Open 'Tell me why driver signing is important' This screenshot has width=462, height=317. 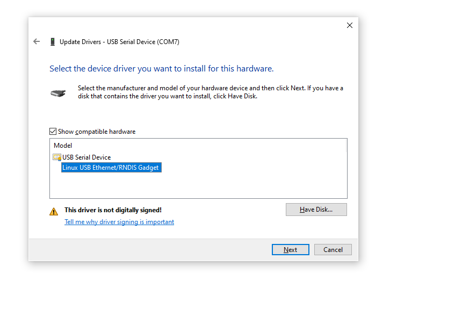point(119,222)
